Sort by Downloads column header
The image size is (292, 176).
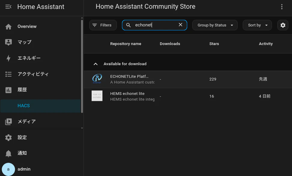(170, 44)
